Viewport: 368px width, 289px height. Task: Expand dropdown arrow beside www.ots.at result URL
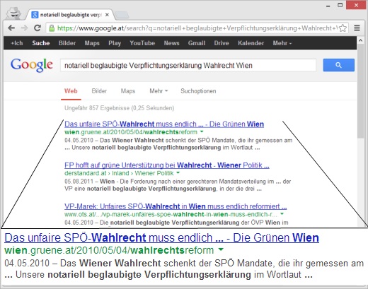pyautogui.click(x=282, y=214)
